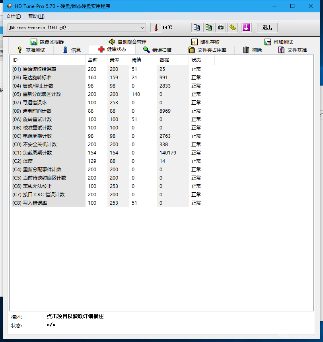Select the (C0) 不安全关机计数 row
Image resolution: width=323 pixels, height=342 pixels.
(113, 145)
